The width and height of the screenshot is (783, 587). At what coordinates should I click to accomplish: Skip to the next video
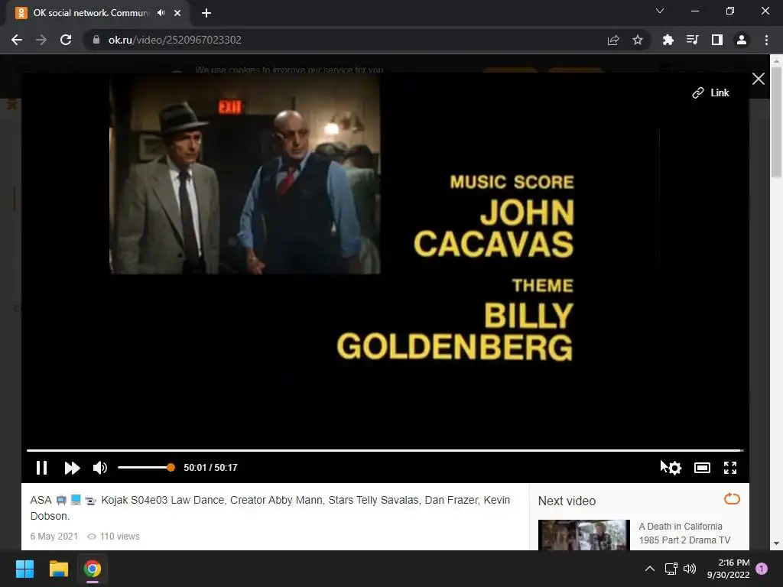coord(73,468)
